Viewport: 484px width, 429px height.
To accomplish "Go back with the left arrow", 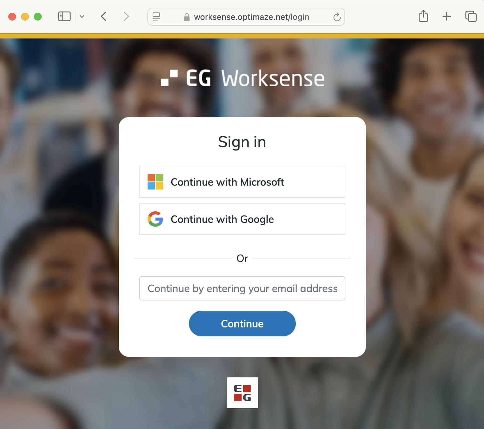I will coord(103,16).
